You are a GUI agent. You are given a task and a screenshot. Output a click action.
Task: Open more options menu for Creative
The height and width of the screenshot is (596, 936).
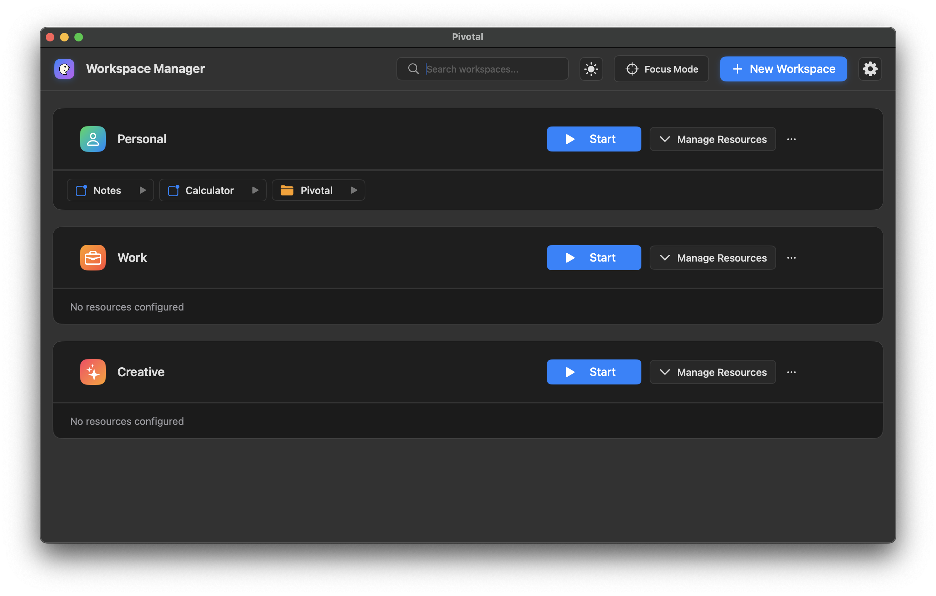792,372
